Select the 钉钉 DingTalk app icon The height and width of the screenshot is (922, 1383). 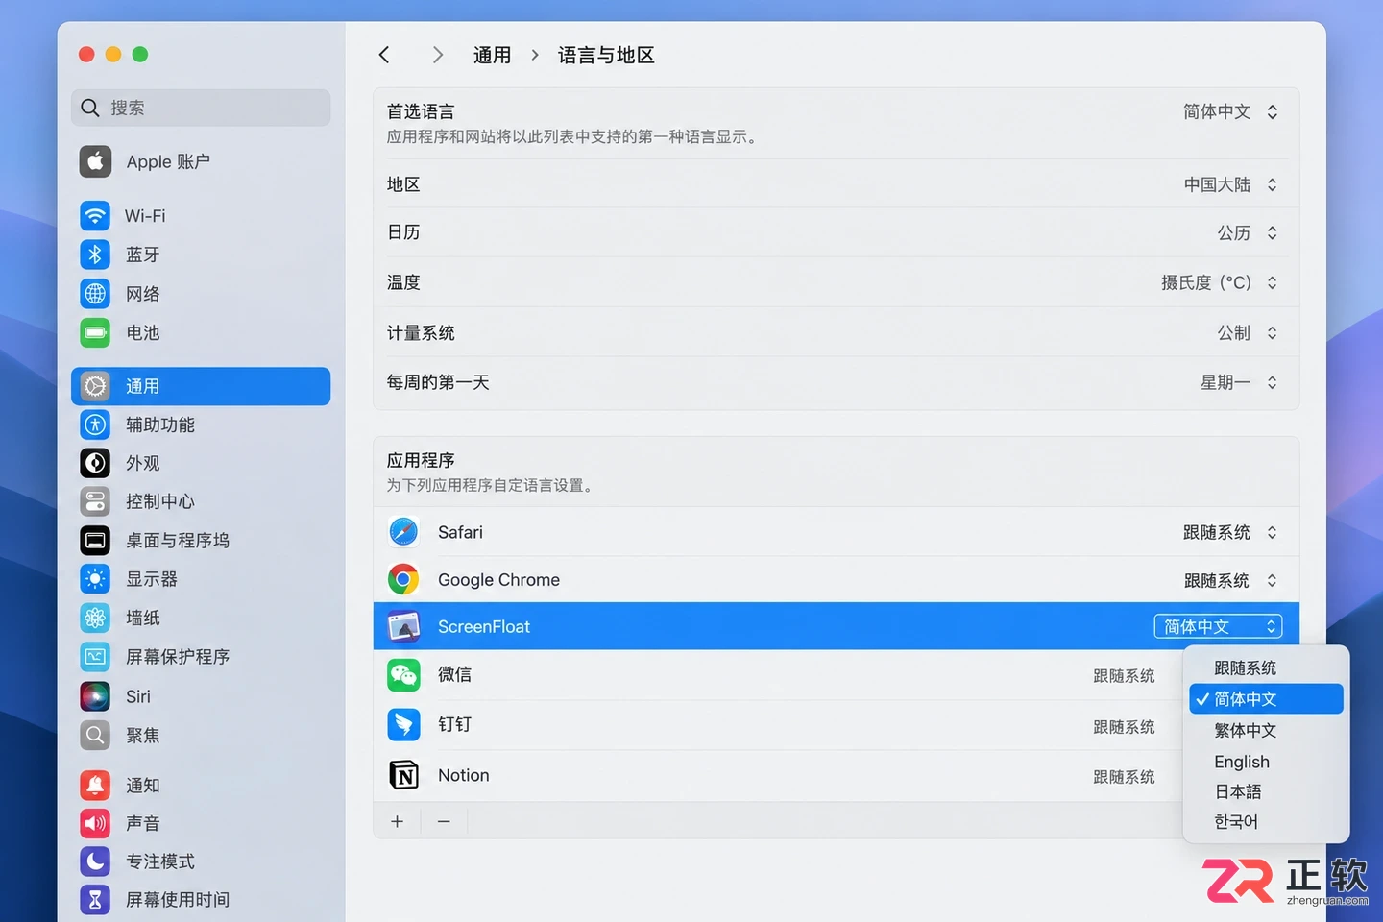pyautogui.click(x=403, y=724)
